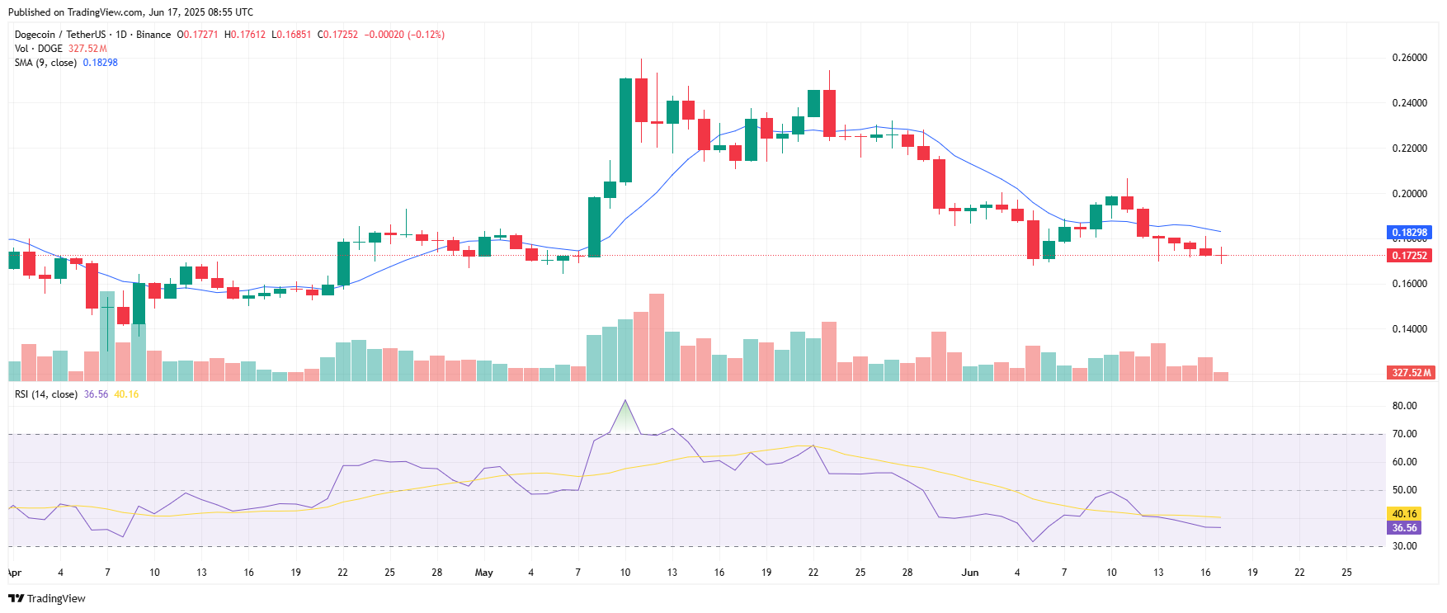Viewport: 1447px width, 613px height.
Task: Click the Vol · DOGE indicator label
Action: tap(38, 49)
